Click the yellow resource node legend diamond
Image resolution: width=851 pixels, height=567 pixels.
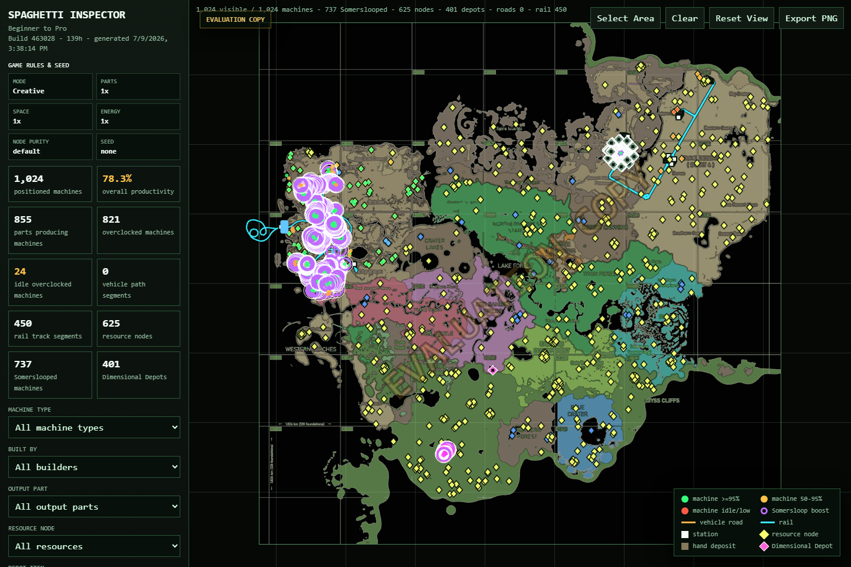pyautogui.click(x=764, y=535)
